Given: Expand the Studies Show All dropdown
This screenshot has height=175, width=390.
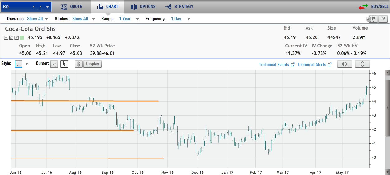Looking at the screenshot, I should tap(84, 19).
